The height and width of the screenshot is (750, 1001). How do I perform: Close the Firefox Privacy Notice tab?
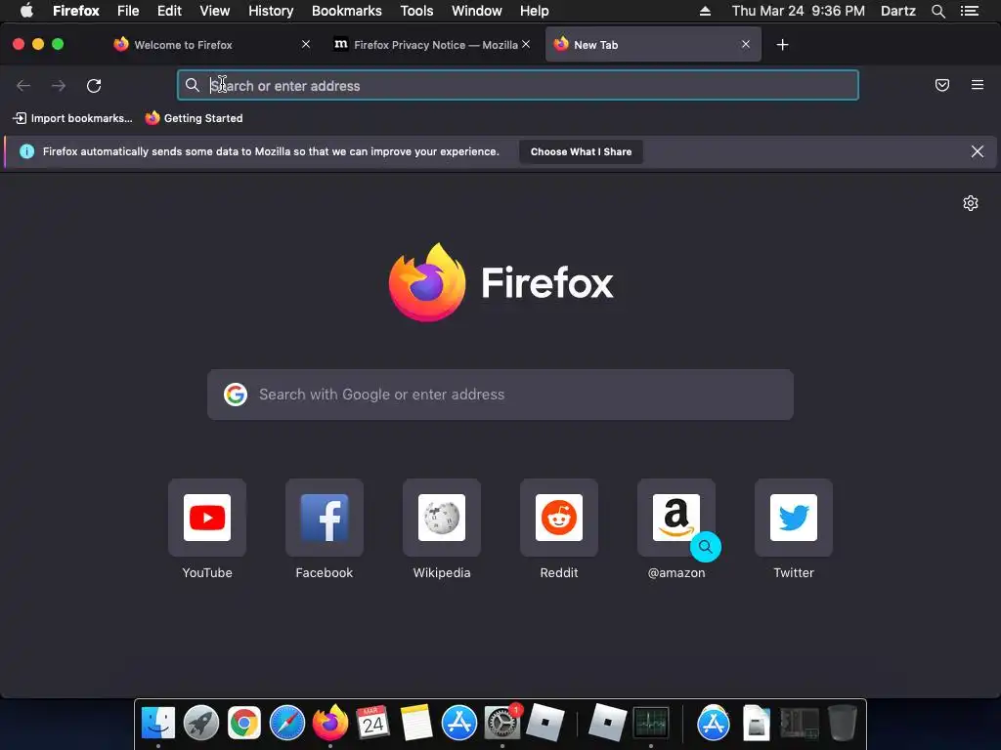(526, 44)
